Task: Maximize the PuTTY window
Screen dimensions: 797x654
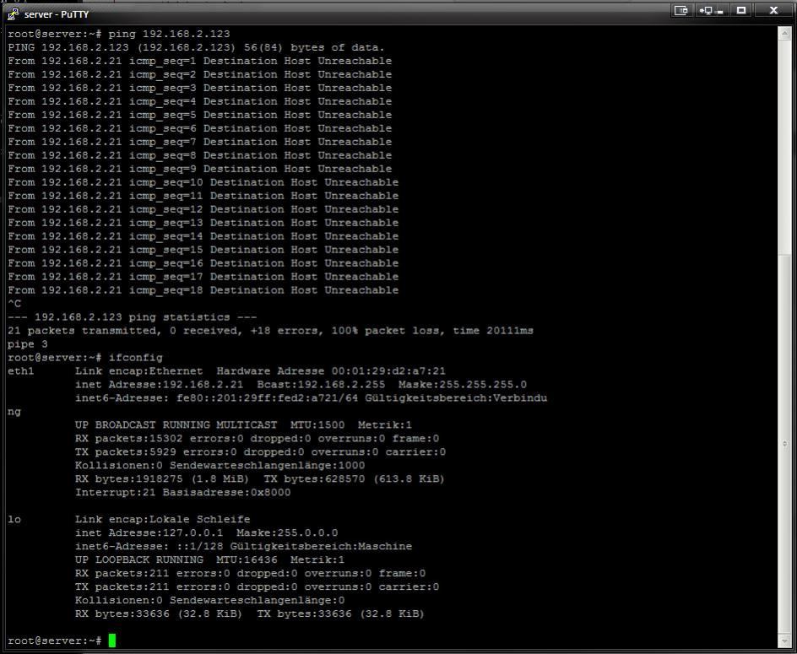Action: click(x=741, y=10)
